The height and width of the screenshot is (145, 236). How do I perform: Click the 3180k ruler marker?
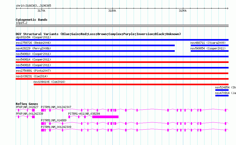(x=112, y=11)
